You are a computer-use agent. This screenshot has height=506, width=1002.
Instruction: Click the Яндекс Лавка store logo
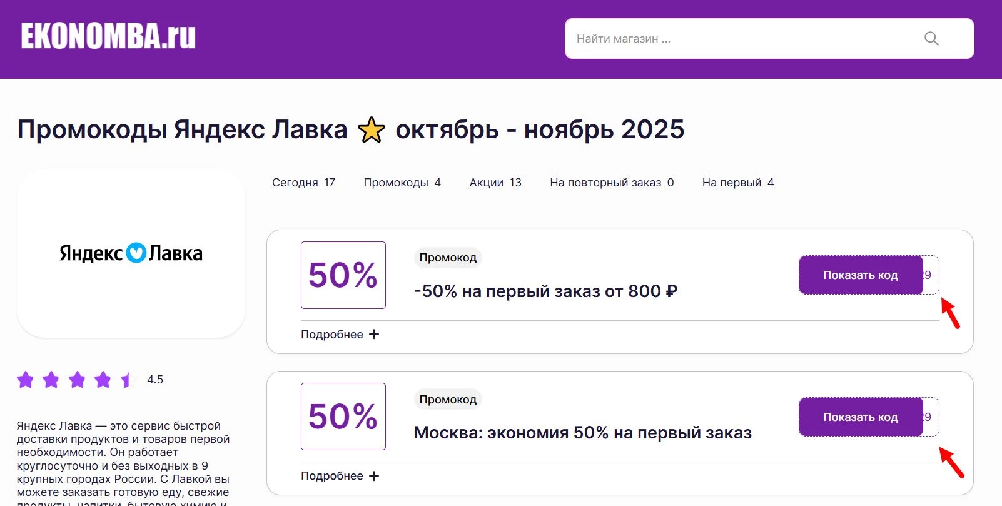(x=131, y=253)
